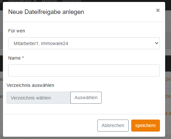Close the Neue Dateifreigabe dialog via X icon
Screen dimensions: 171x139
(x=158, y=10)
